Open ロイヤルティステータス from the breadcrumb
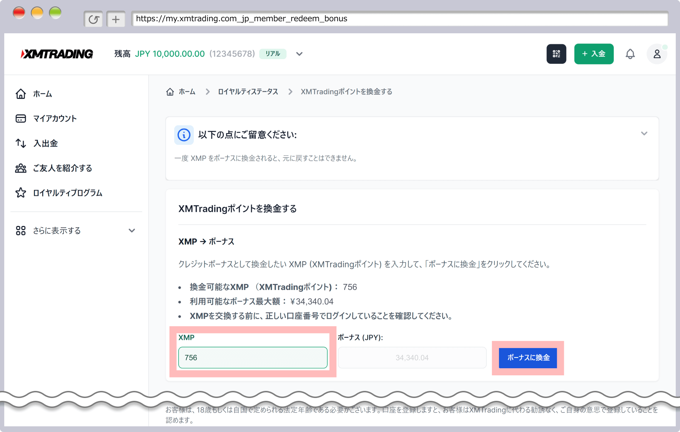This screenshot has width=680, height=432. tap(248, 91)
